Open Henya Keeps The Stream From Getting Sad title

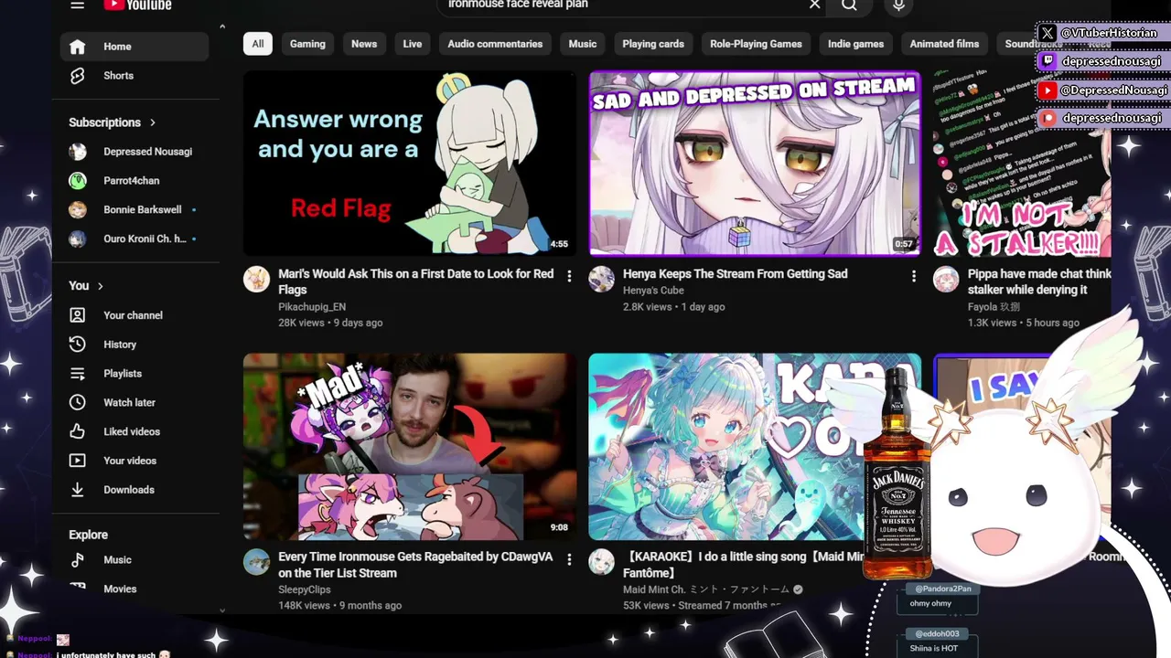pos(736,274)
